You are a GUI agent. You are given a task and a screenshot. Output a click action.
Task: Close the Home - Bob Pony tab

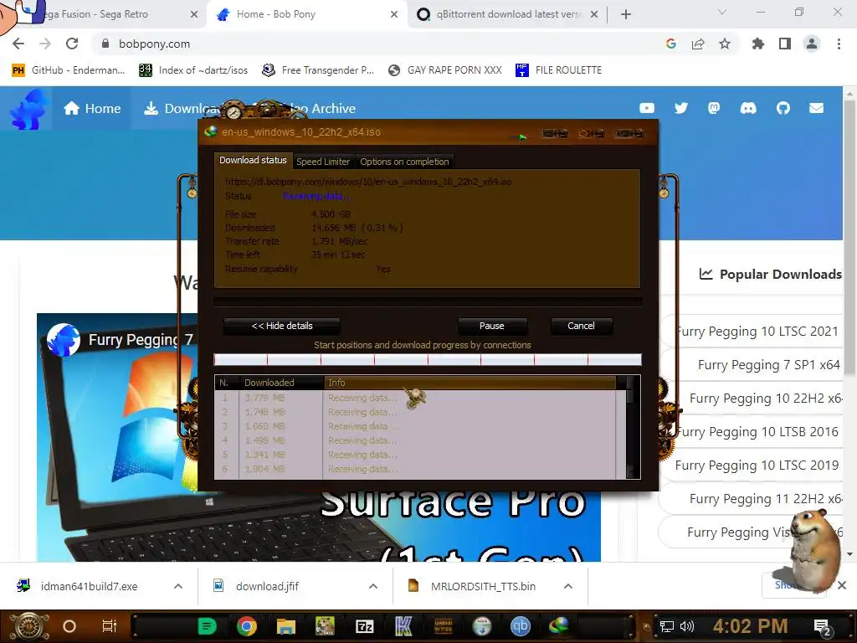point(394,14)
